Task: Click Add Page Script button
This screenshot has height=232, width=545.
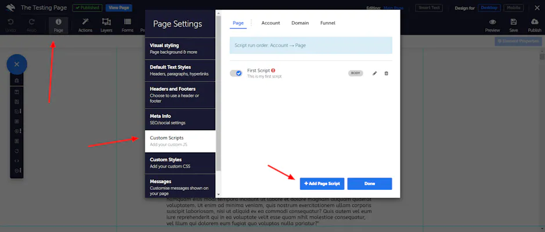Action: pos(322,184)
